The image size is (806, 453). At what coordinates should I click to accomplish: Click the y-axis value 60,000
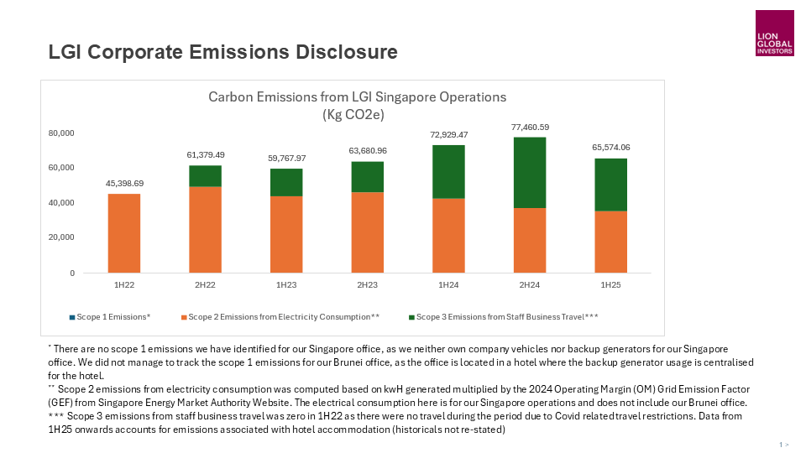click(x=61, y=168)
